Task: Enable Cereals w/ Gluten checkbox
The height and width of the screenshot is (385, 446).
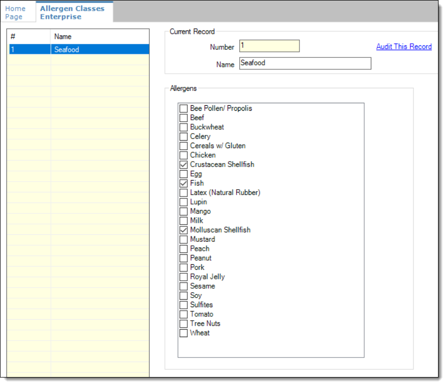Action: pos(183,146)
